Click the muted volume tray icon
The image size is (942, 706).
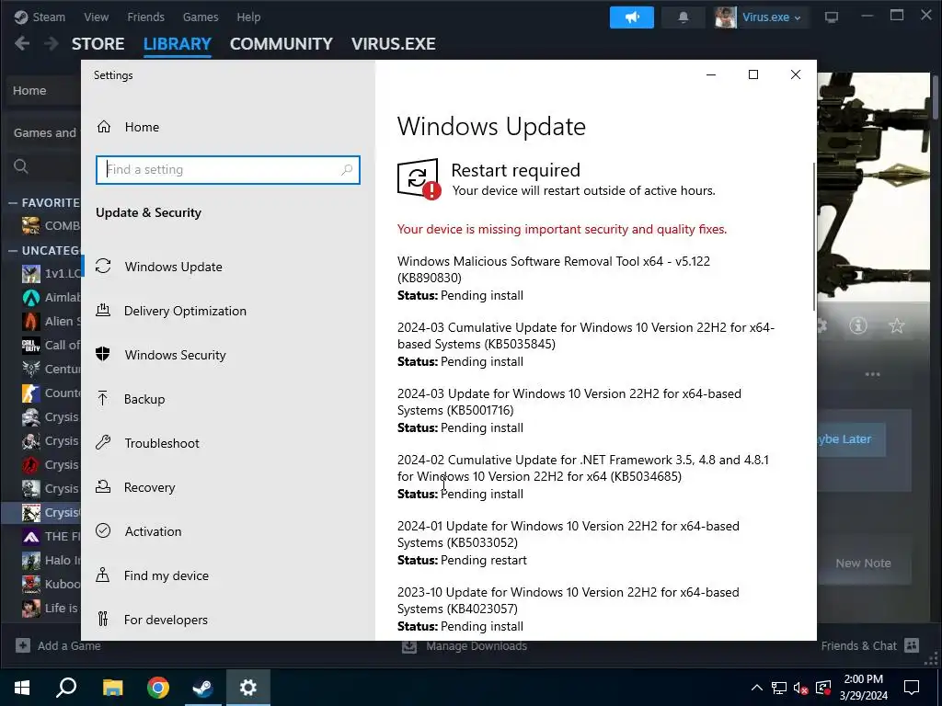point(800,688)
